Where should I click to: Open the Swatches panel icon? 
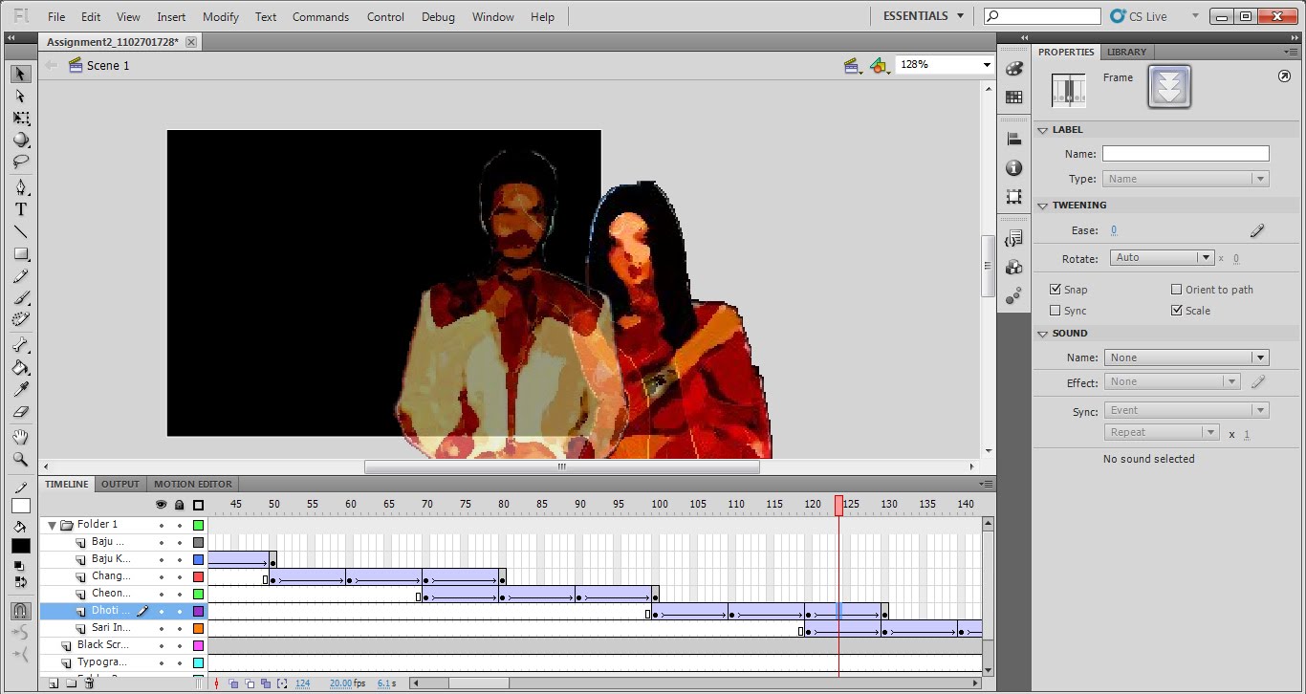pos(1014,97)
